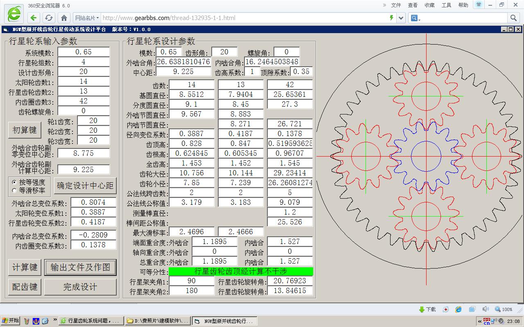Open the 帮助 menu
524x327 pixels.
(463, 5)
